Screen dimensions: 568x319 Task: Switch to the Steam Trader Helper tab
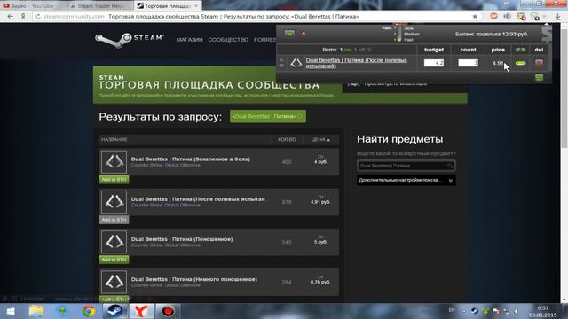click(x=100, y=6)
